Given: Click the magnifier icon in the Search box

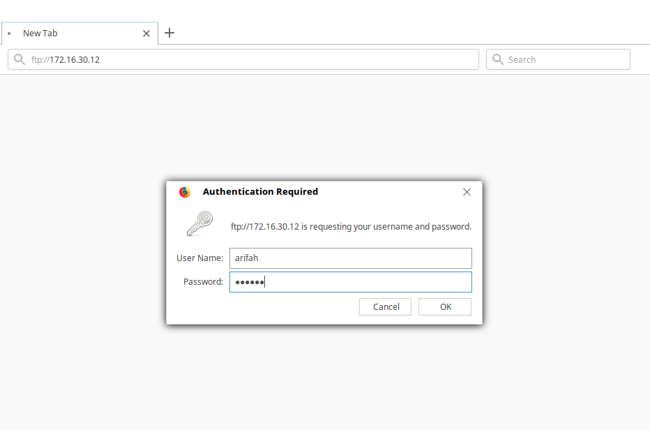Looking at the screenshot, I should pos(498,59).
